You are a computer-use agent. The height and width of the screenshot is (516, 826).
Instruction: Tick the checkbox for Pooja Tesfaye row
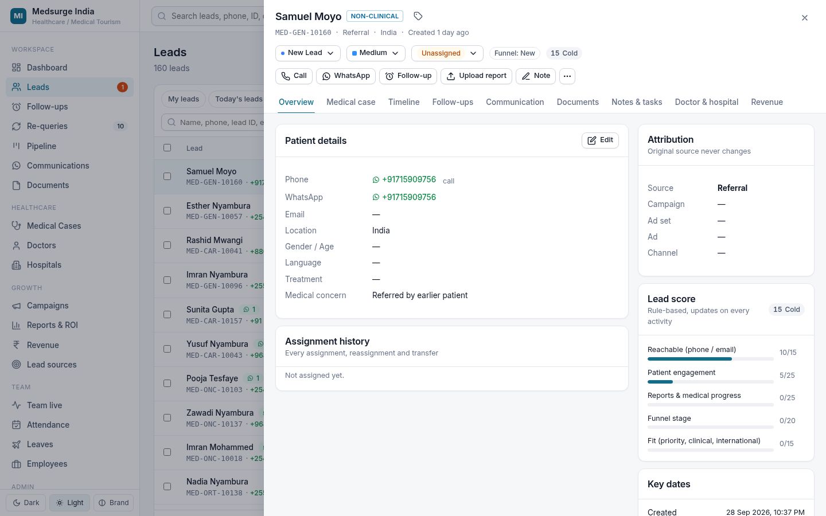point(167,383)
